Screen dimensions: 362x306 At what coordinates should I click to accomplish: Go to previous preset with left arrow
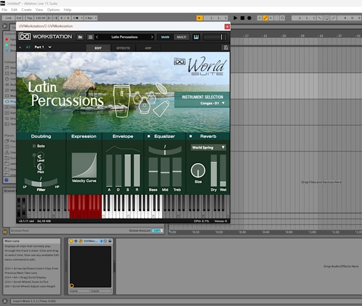click(97, 37)
